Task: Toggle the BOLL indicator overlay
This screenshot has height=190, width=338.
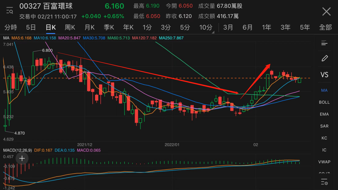Action: point(324,102)
